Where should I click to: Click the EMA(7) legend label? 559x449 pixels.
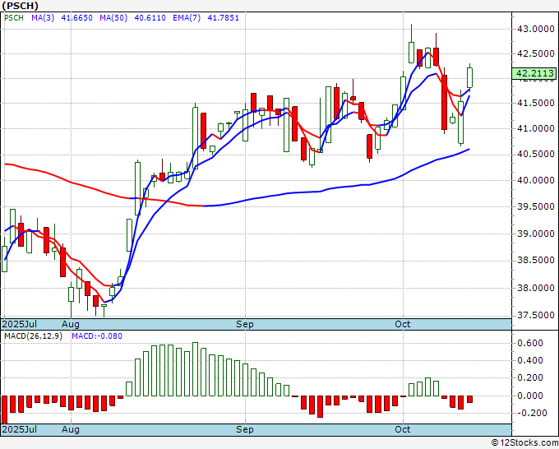(187, 18)
